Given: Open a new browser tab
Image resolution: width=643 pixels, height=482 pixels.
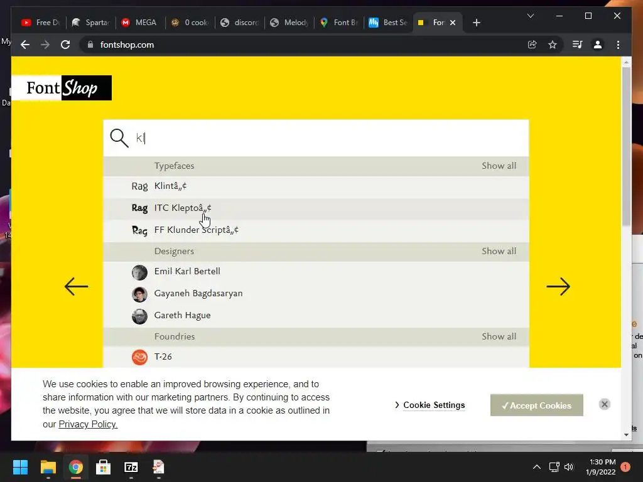Looking at the screenshot, I should point(476,23).
